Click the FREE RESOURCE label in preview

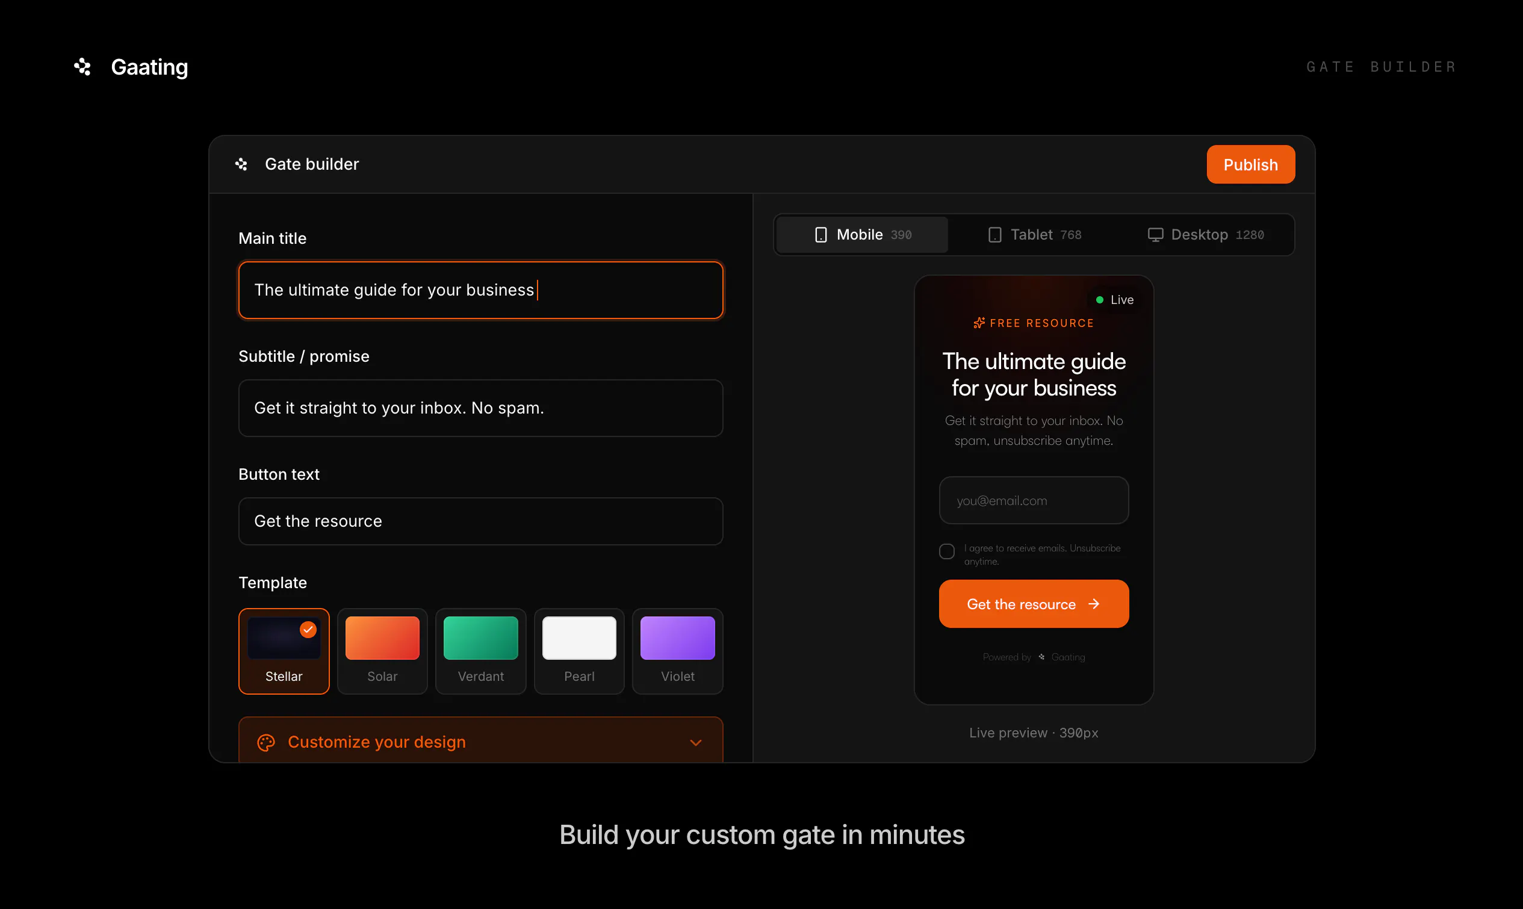1041,323
